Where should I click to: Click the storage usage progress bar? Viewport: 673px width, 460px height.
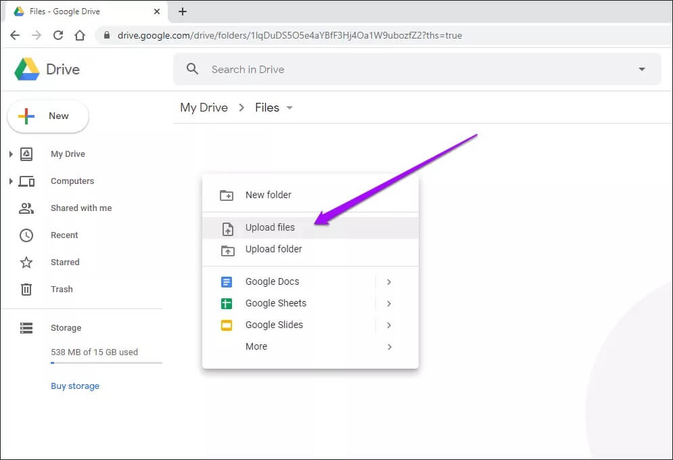click(106, 363)
